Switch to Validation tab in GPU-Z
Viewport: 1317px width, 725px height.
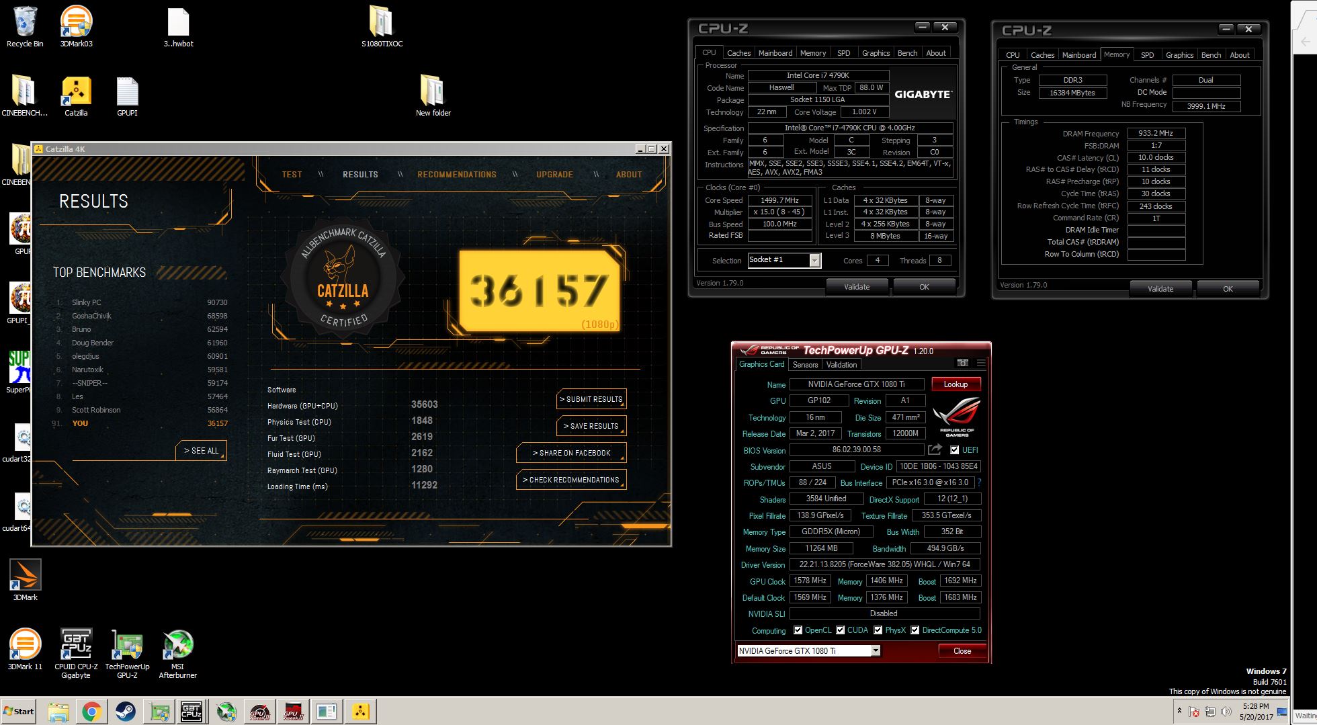[841, 365]
